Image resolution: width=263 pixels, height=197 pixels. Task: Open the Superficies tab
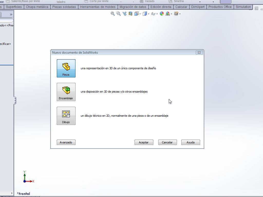[14, 7]
